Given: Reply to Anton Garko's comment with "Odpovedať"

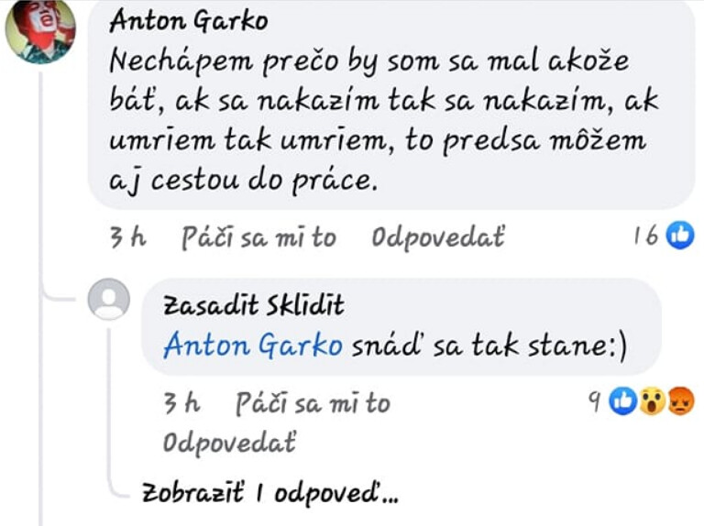Looking at the screenshot, I should [437, 238].
